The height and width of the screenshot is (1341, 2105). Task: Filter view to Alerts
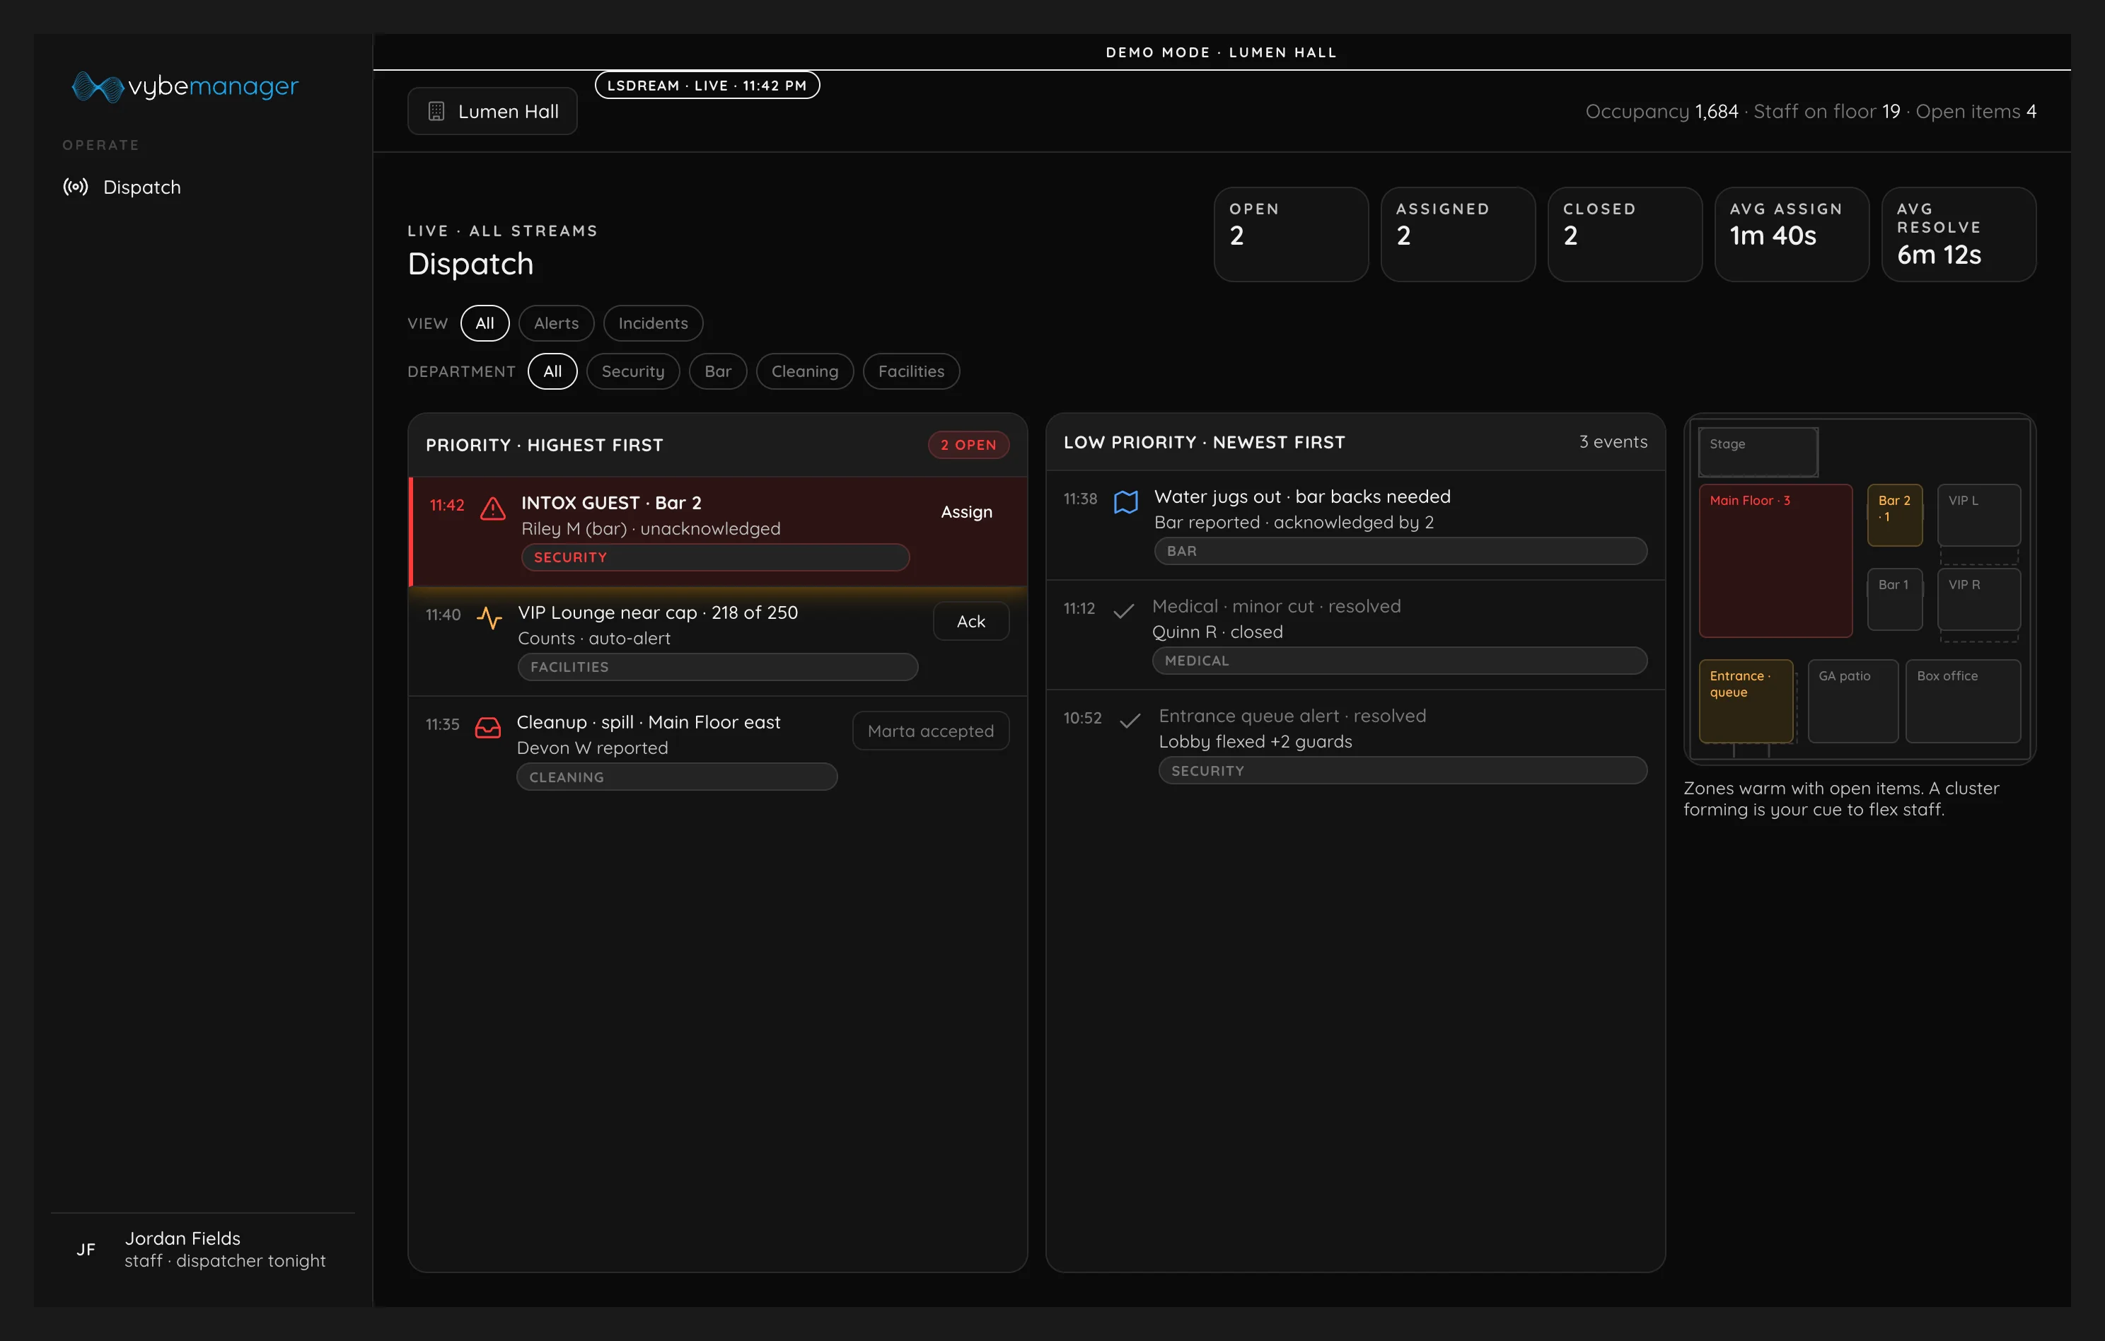(x=556, y=323)
